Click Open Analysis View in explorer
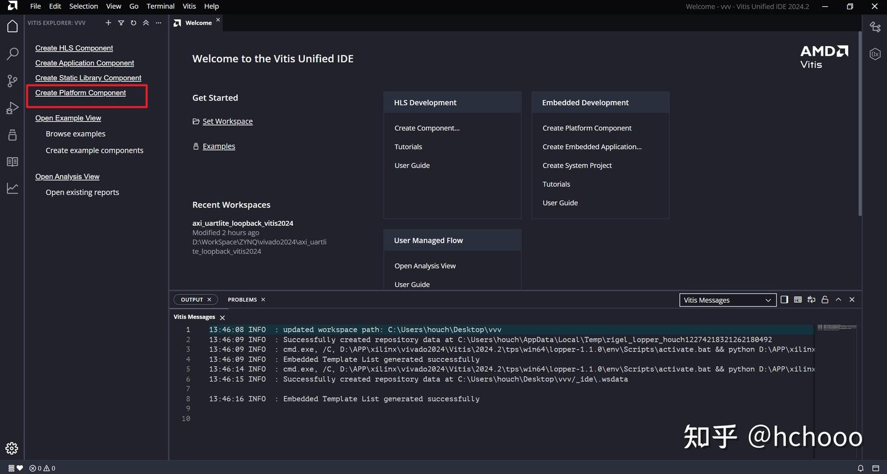The width and height of the screenshot is (887, 474). click(x=67, y=177)
